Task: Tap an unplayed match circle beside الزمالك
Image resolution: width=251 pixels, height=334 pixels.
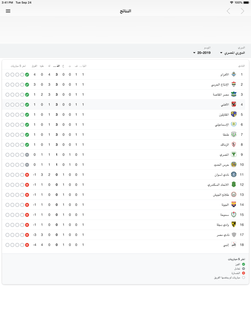Action: pos(11,144)
